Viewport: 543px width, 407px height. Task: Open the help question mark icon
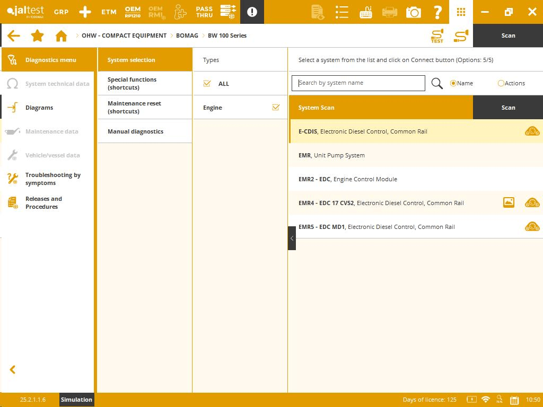tap(437, 12)
